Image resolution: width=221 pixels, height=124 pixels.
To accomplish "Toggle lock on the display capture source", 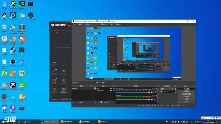I will pyautogui.click(x=114, y=91).
